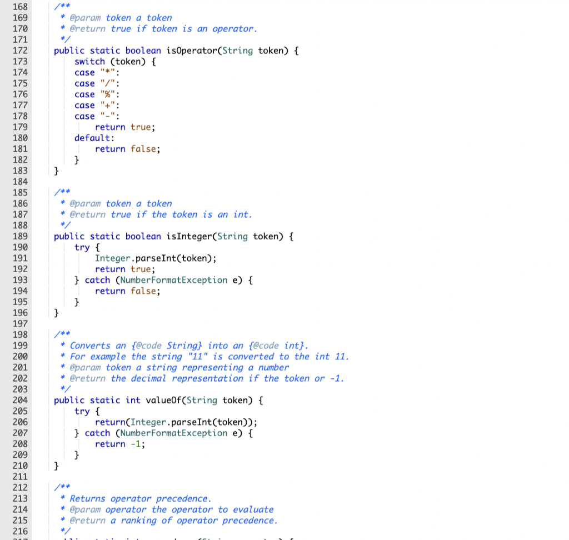Click line number 204 in the gutter
This screenshot has height=540, width=569.
[x=19, y=400]
